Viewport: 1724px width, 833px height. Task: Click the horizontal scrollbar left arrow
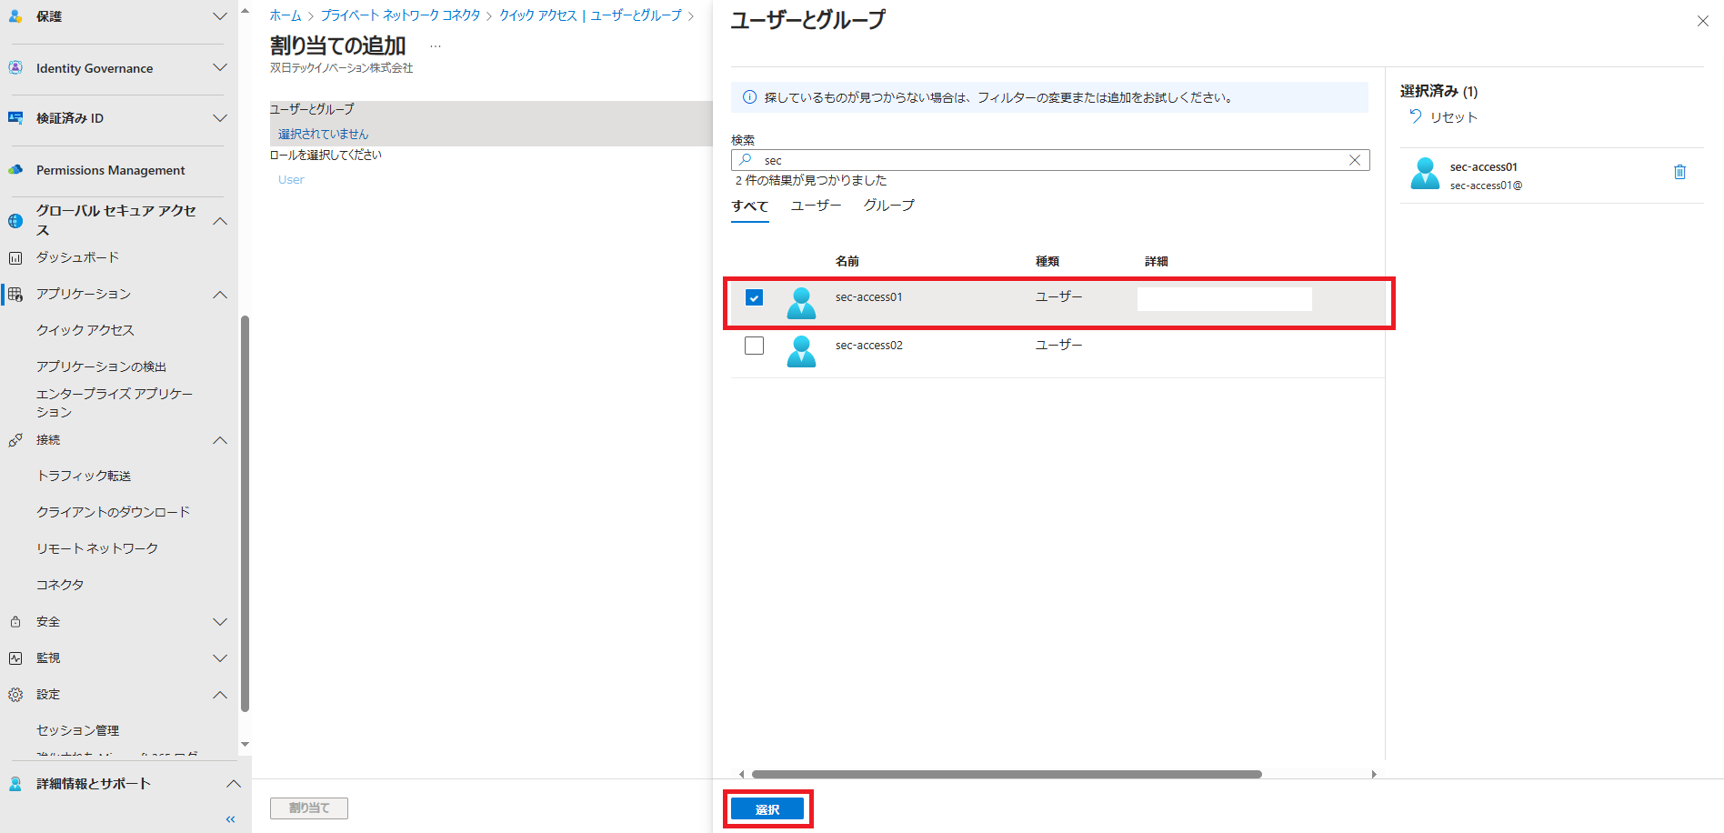(x=742, y=775)
